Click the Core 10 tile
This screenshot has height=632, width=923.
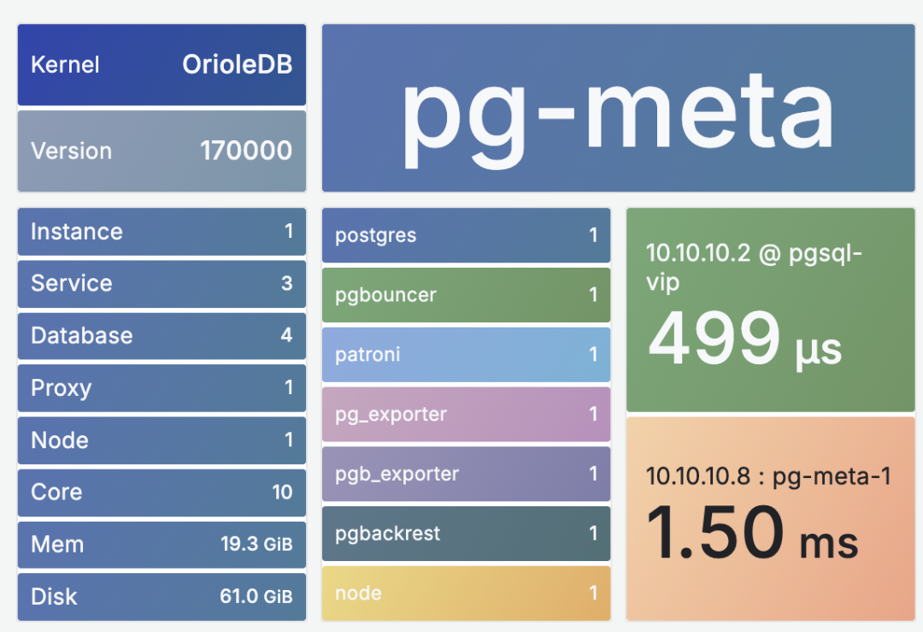[x=162, y=493]
